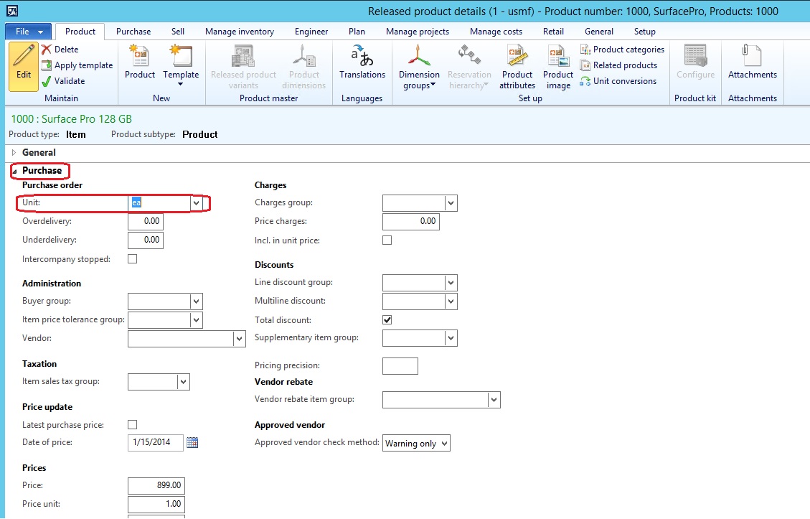Image resolution: width=810 pixels, height=519 pixels.
Task: Open the Charges group dropdown
Action: [x=420, y=202]
